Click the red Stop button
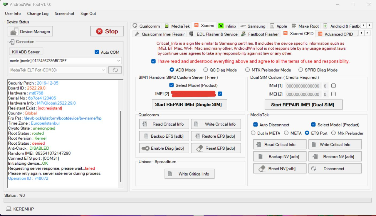 point(107,31)
